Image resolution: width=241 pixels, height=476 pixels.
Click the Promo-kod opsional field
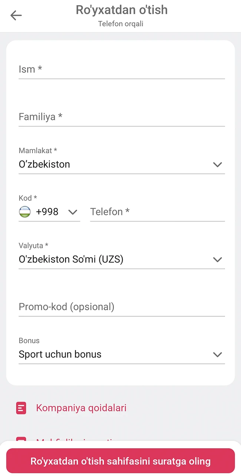pyautogui.click(x=122, y=307)
